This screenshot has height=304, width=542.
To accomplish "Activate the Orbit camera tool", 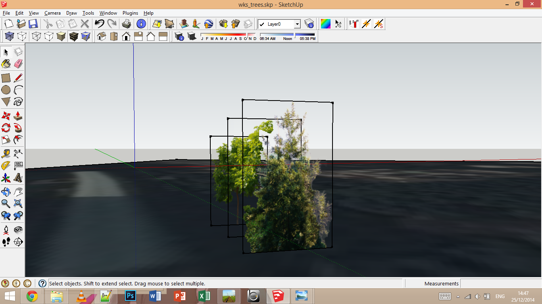I will (x=6, y=192).
